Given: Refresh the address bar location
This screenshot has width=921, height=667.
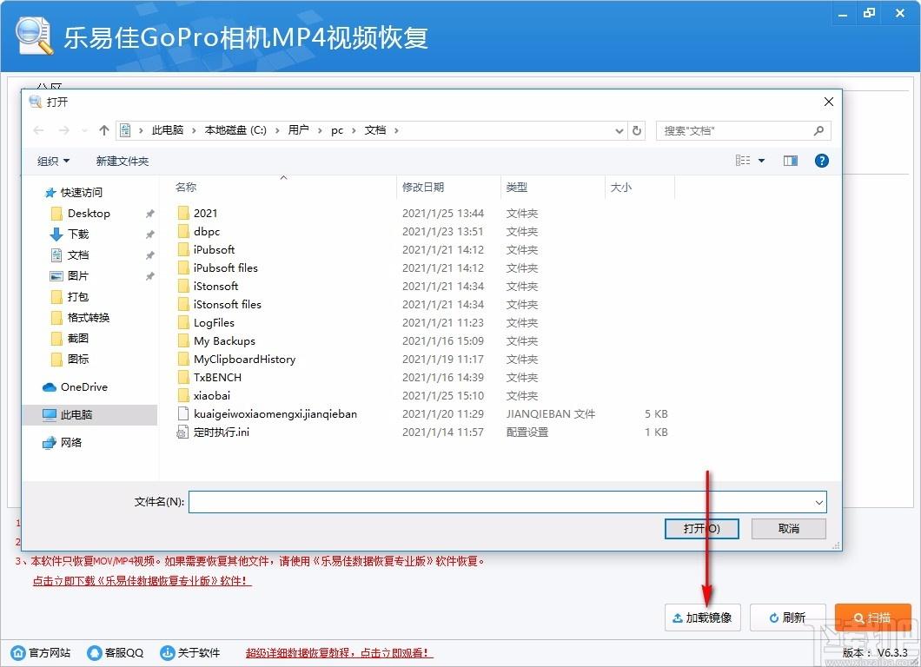Looking at the screenshot, I should (637, 130).
